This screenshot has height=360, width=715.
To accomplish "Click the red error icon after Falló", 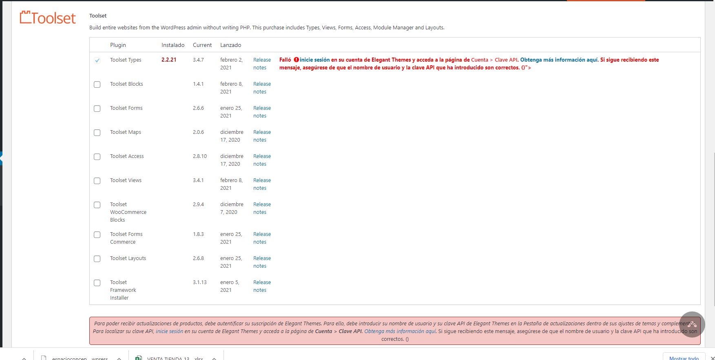I will 297,60.
